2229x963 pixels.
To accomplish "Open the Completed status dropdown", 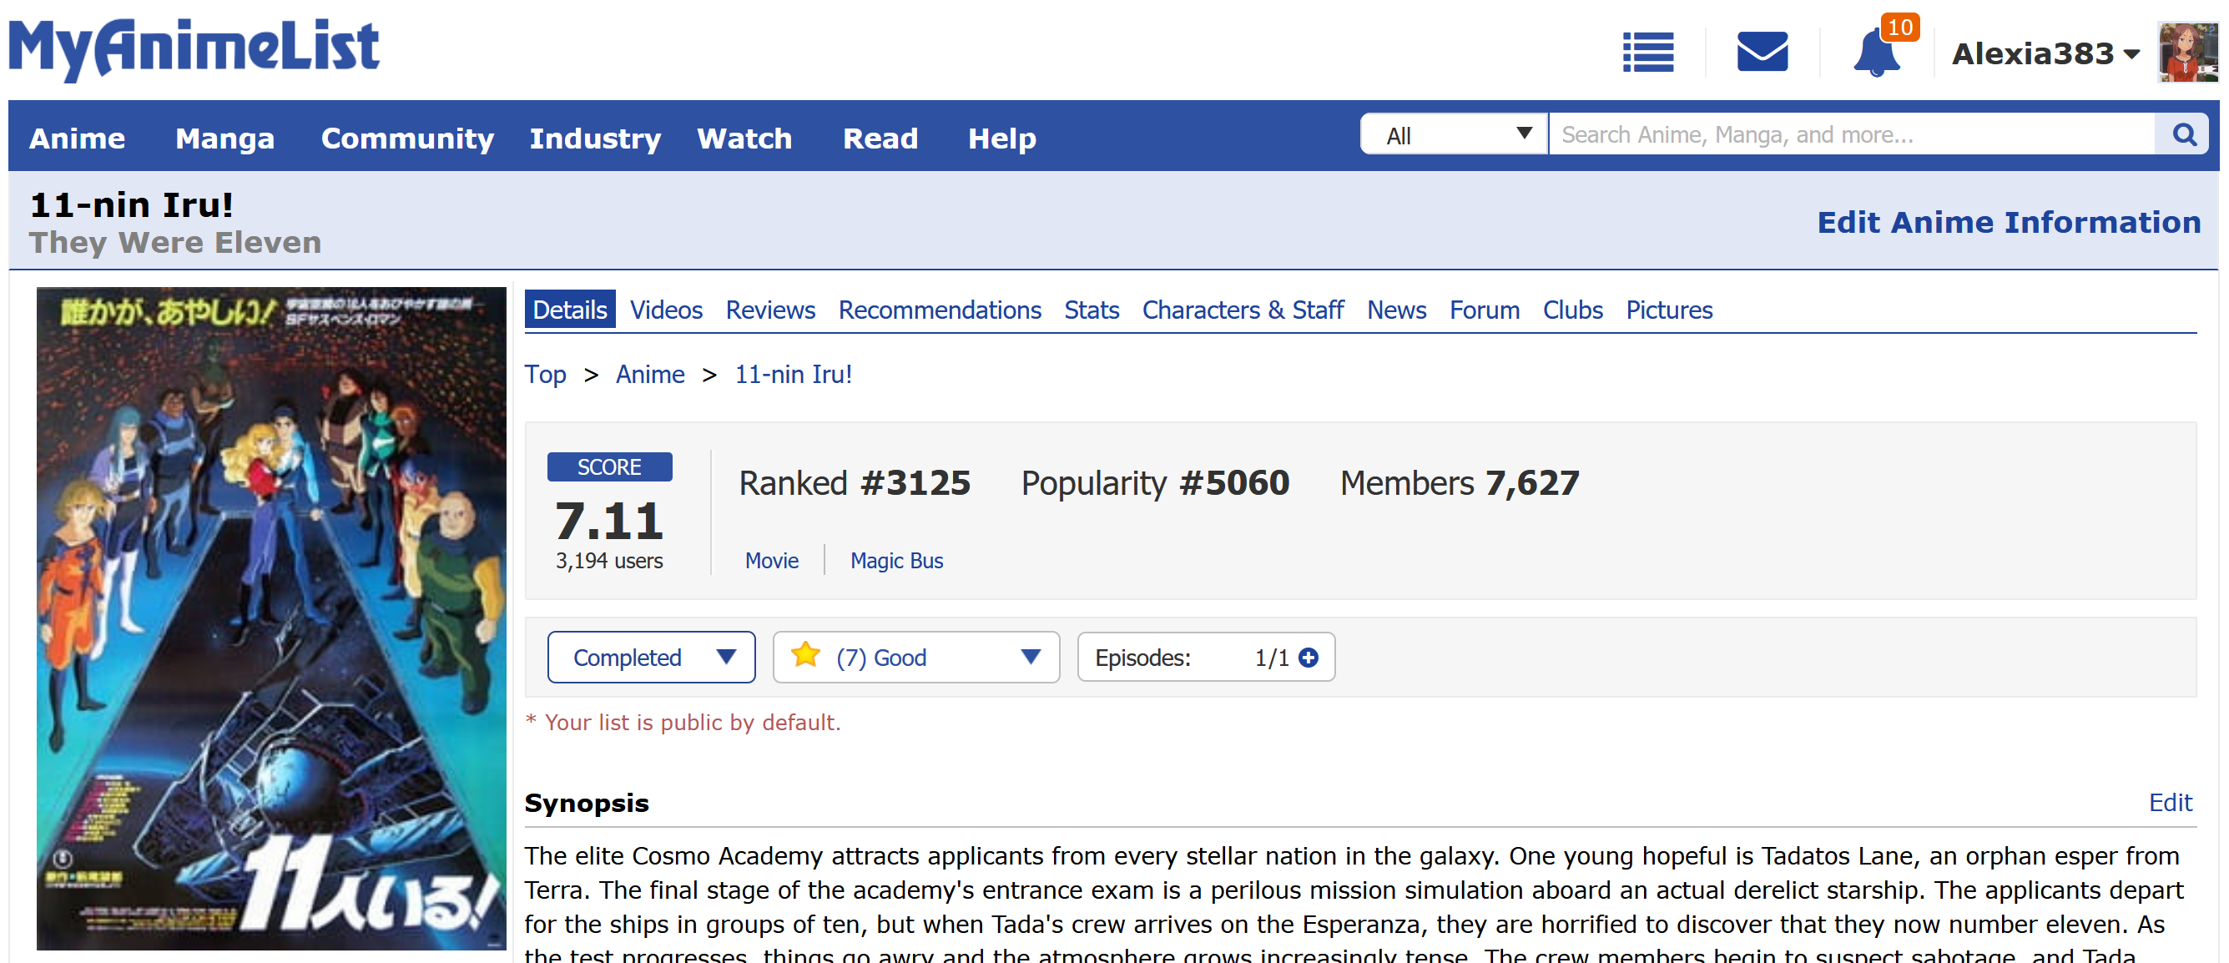I will (652, 658).
